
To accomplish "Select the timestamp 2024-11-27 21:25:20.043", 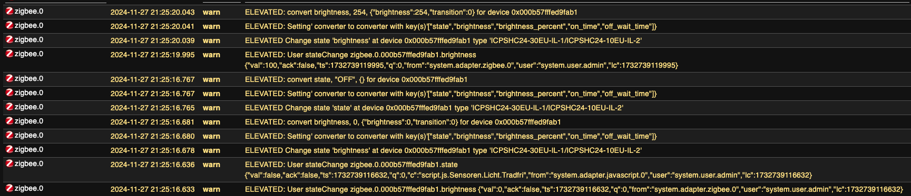I will point(152,12).
